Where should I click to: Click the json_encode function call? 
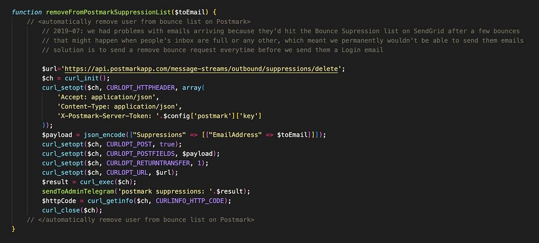(x=104, y=135)
